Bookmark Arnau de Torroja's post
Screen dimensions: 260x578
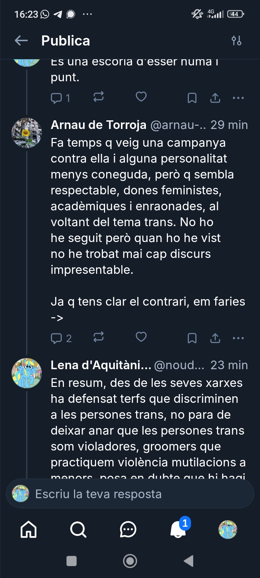[192, 338]
